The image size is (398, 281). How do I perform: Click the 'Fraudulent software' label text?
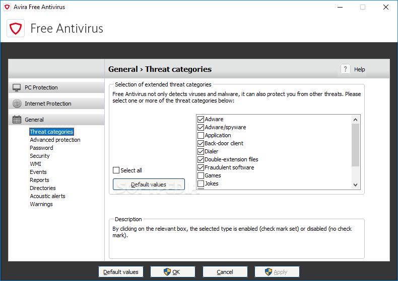[x=229, y=167]
